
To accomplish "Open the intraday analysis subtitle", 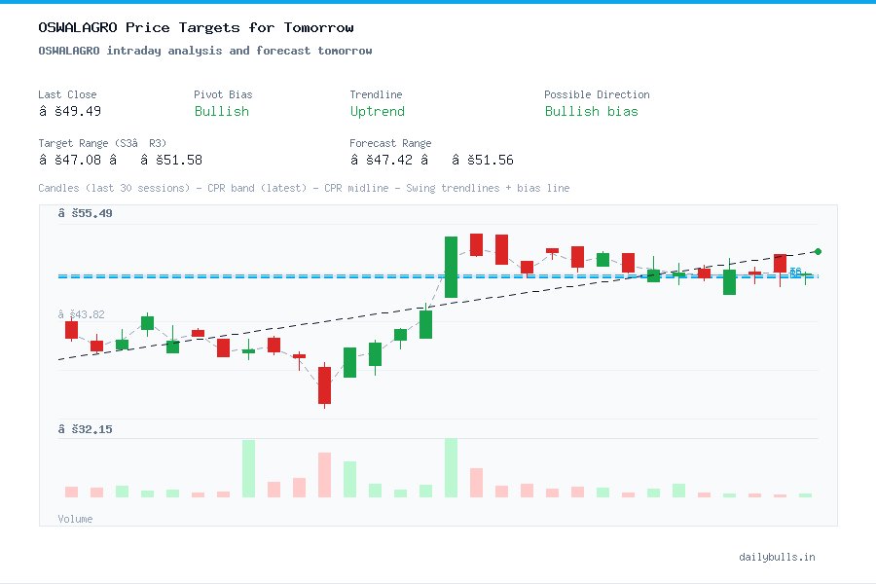I will click(x=205, y=51).
